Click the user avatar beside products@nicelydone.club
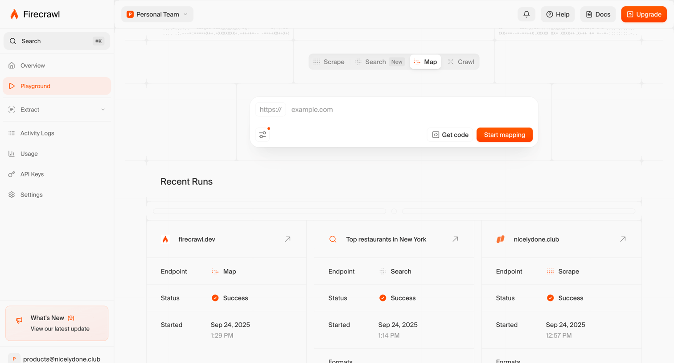Screen dimensions: 674x363 tap(14, 359)
